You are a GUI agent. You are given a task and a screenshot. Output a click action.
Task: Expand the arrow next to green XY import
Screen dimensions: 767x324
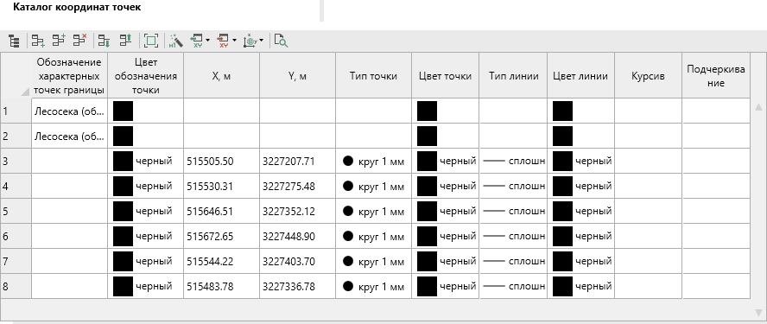pos(208,41)
